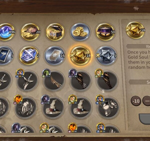This screenshot has width=150, height=141.
Task: Select the silver soul shard item with 5
Action: (106, 56)
